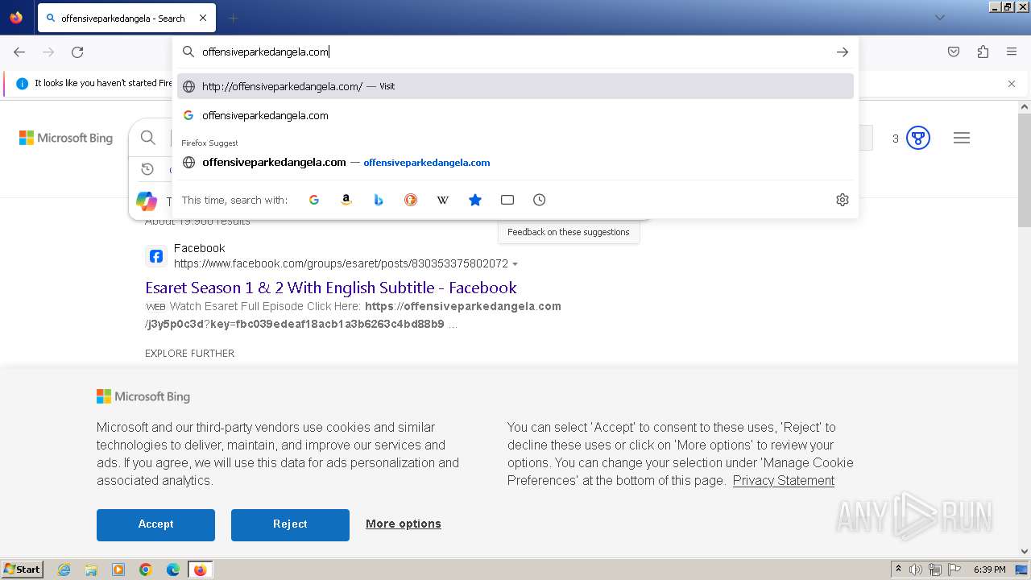1031x580 pixels.
Task: Focus the address bar URL text
Action: tap(266, 52)
